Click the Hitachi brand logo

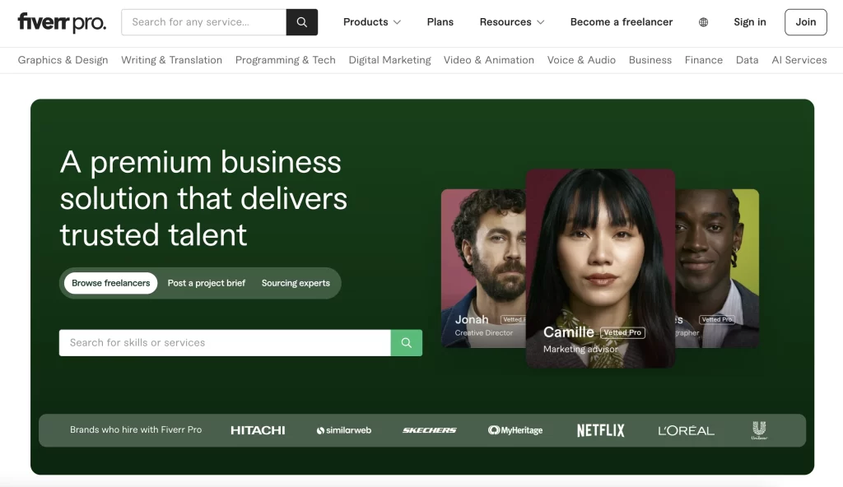[258, 430]
